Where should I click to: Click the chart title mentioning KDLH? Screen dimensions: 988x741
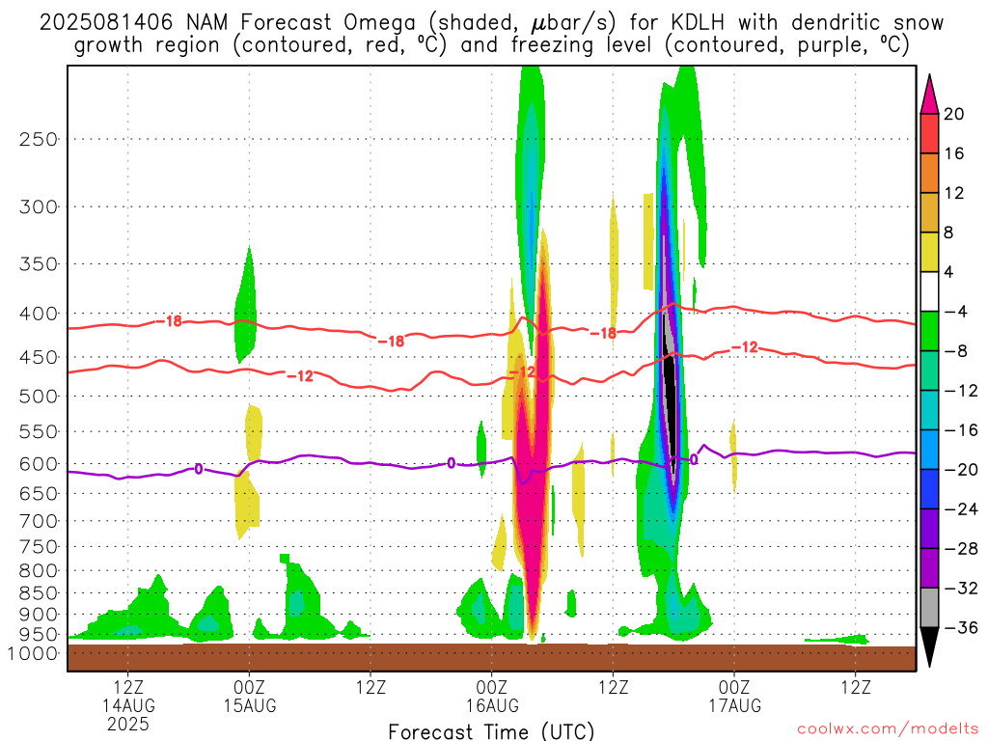(491, 34)
